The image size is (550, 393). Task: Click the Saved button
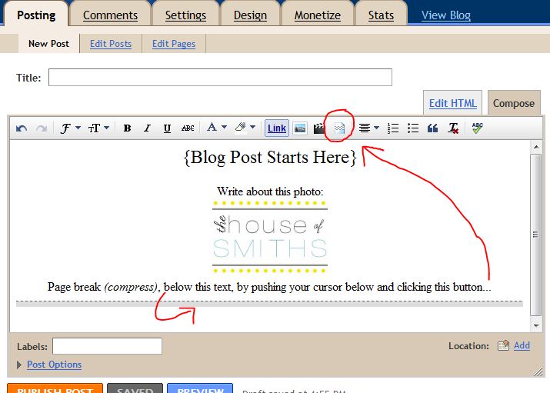pyautogui.click(x=135, y=388)
